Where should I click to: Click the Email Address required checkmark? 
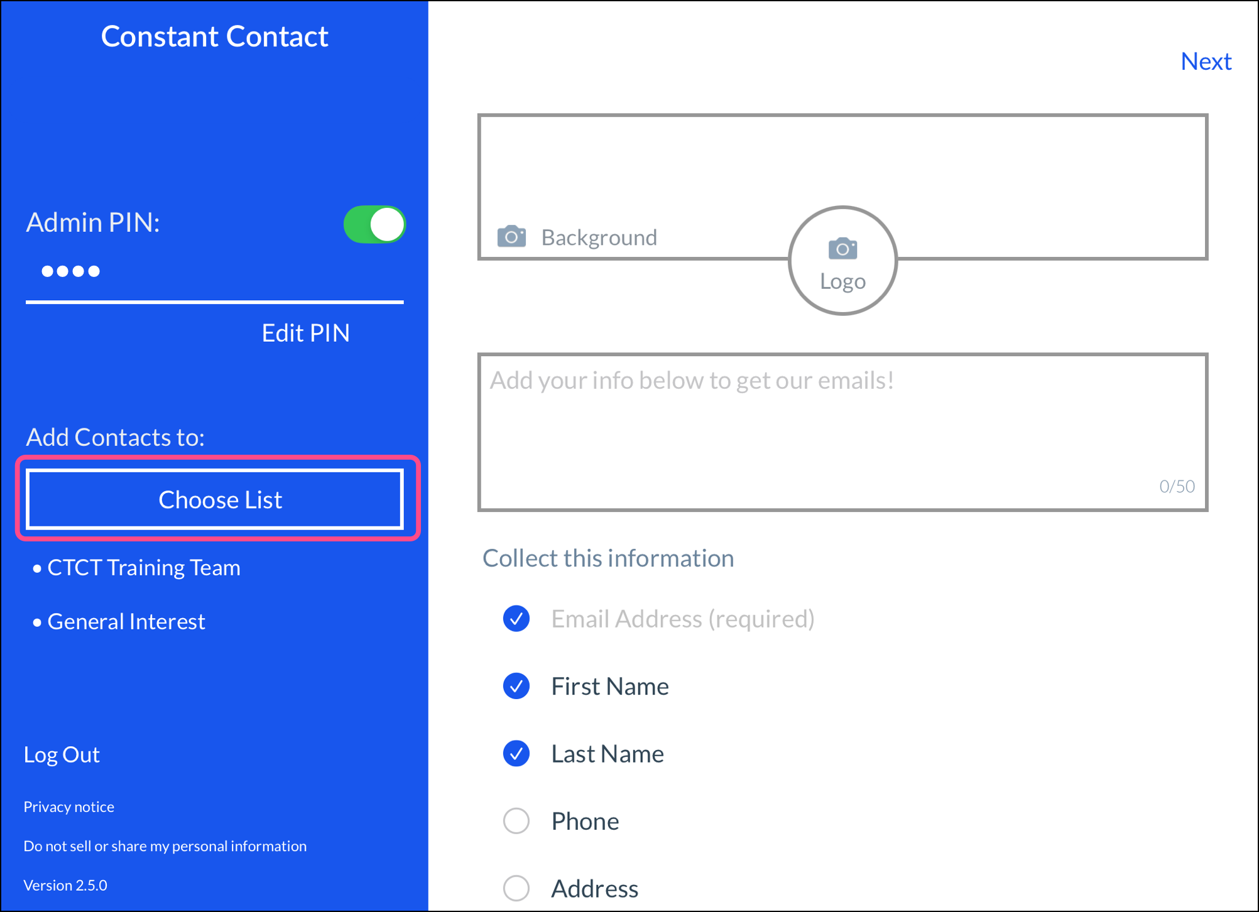[x=516, y=619]
